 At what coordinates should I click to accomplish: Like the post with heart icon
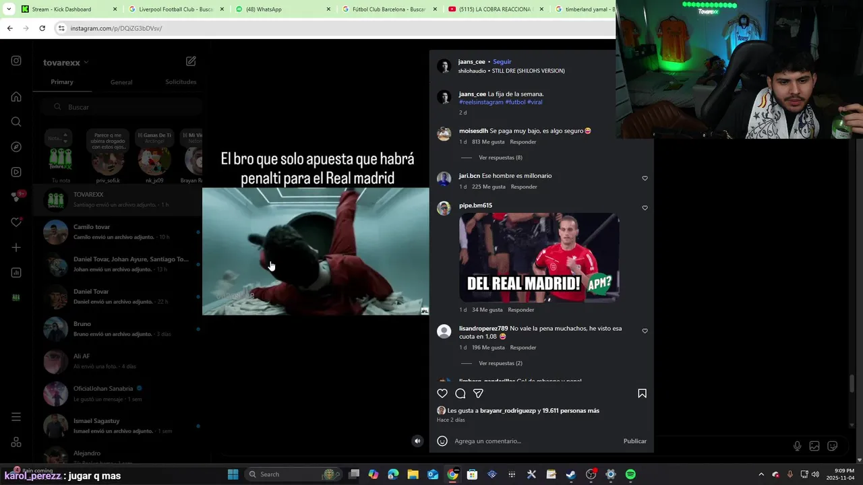pos(442,393)
